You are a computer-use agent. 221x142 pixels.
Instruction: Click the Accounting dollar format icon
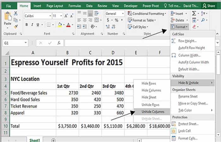[x=108, y=20]
